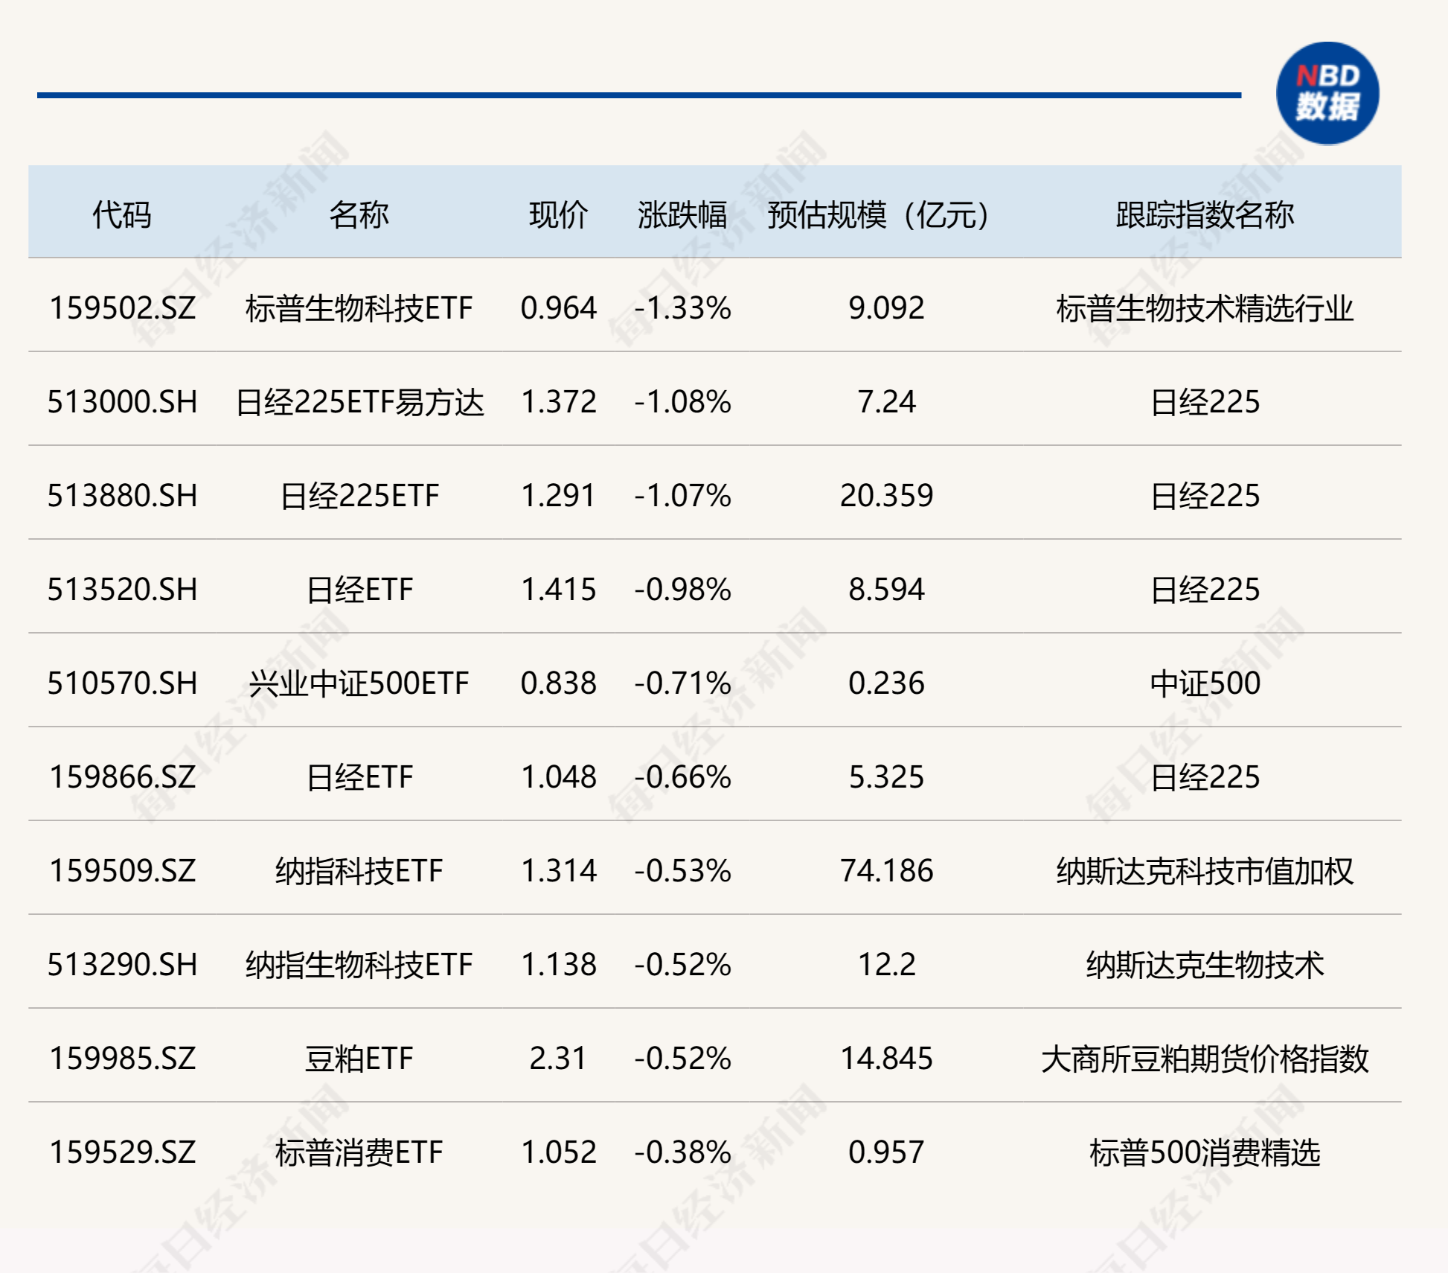
Task: Click the NBD数据 round logo
Action: 1327,94
